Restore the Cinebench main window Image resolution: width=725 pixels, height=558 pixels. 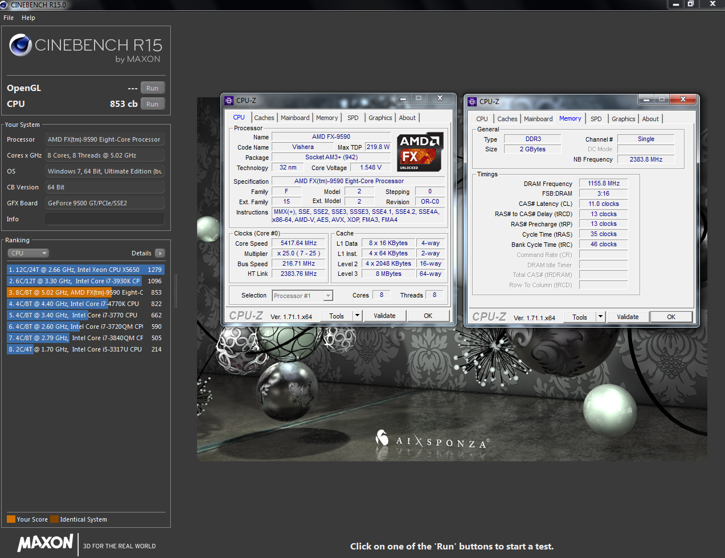[691, 4]
